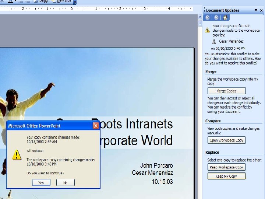Click the user icon beside Cesar Menendez
The height and width of the screenshot is (199, 265).
[214, 41]
